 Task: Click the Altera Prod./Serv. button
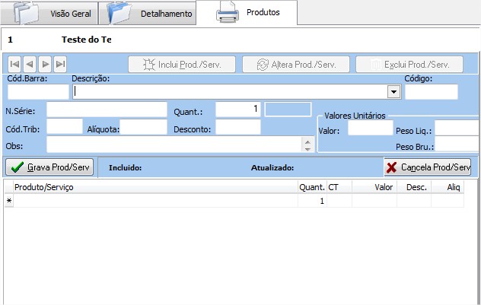[295, 65]
